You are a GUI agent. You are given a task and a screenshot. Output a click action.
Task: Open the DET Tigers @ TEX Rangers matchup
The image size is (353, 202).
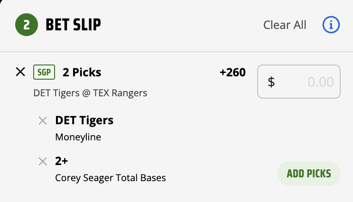[x=90, y=93]
